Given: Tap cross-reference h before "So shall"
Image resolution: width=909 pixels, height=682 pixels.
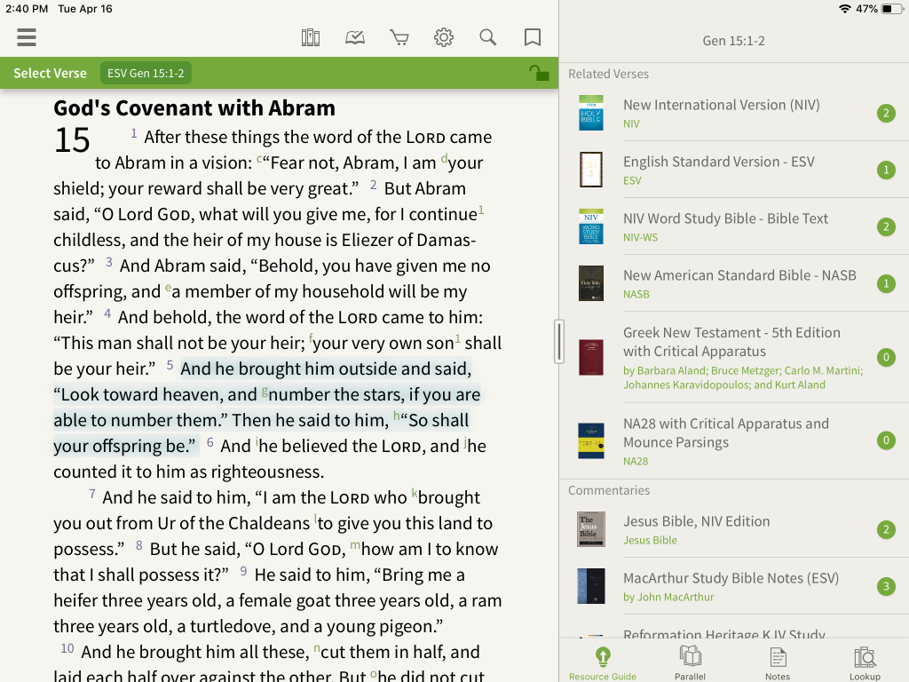Looking at the screenshot, I should [x=397, y=416].
